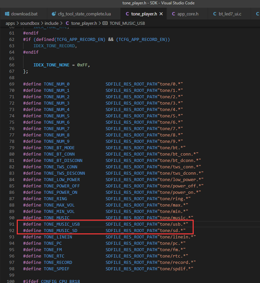
Task: Click 'IDEX_TONE_NONE' on line 66
Action: tap(51, 65)
